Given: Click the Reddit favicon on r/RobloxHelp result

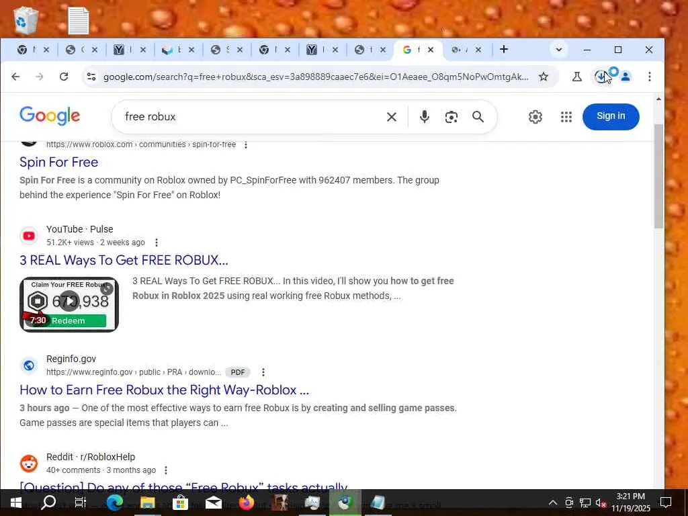Looking at the screenshot, I should click(29, 464).
